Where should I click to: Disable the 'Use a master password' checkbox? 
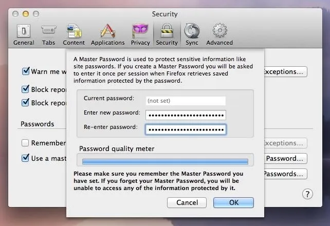click(x=26, y=158)
